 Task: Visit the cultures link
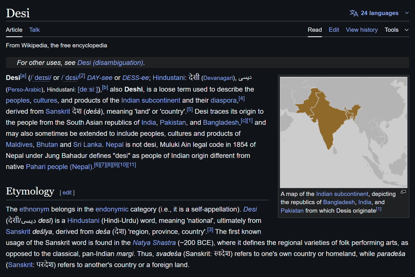click(x=45, y=100)
